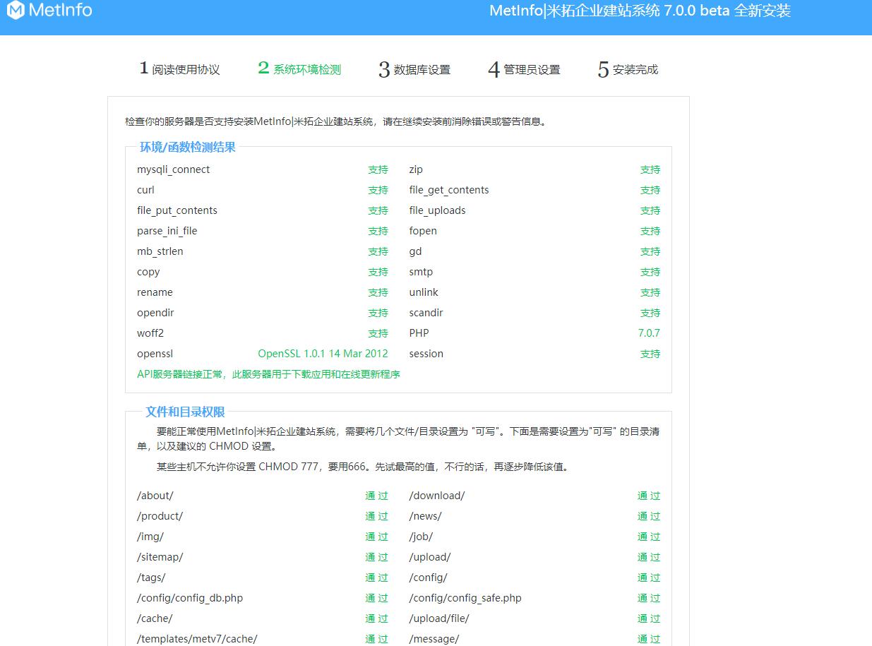Viewport: 872px width, 646px height.
Task: Click the PHP version 7.0.7 text
Action: [649, 333]
